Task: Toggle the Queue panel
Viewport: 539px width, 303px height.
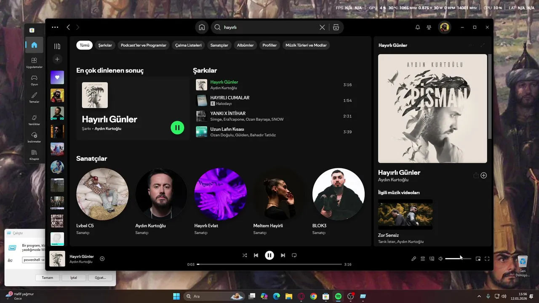Action: 423,259
